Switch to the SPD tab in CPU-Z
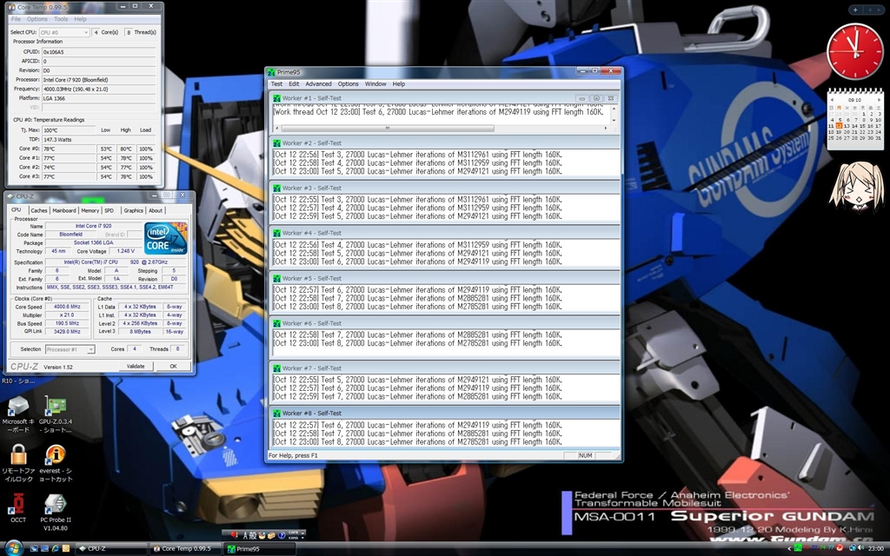This screenshot has width=890, height=556. (x=109, y=210)
